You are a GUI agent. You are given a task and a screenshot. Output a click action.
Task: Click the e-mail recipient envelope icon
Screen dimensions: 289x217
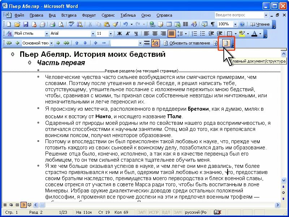(42, 24)
